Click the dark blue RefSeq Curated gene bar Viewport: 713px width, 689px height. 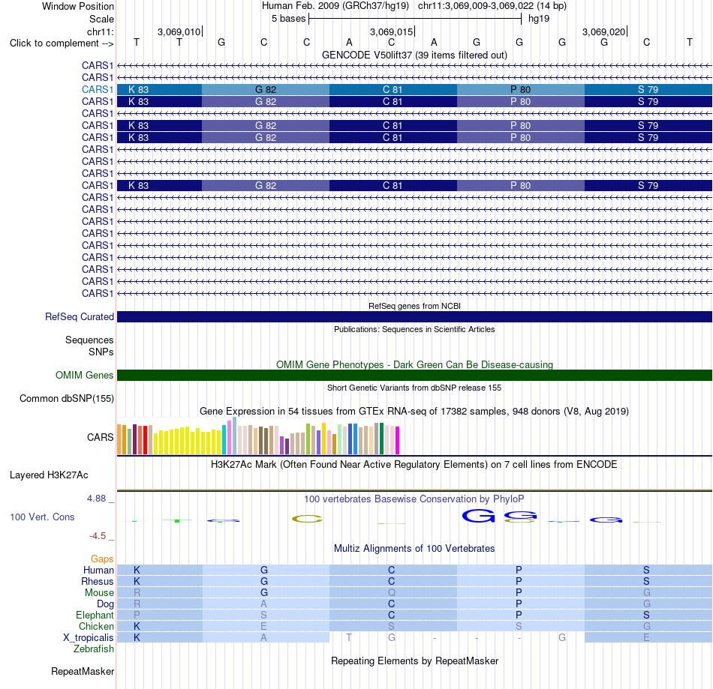(414, 316)
